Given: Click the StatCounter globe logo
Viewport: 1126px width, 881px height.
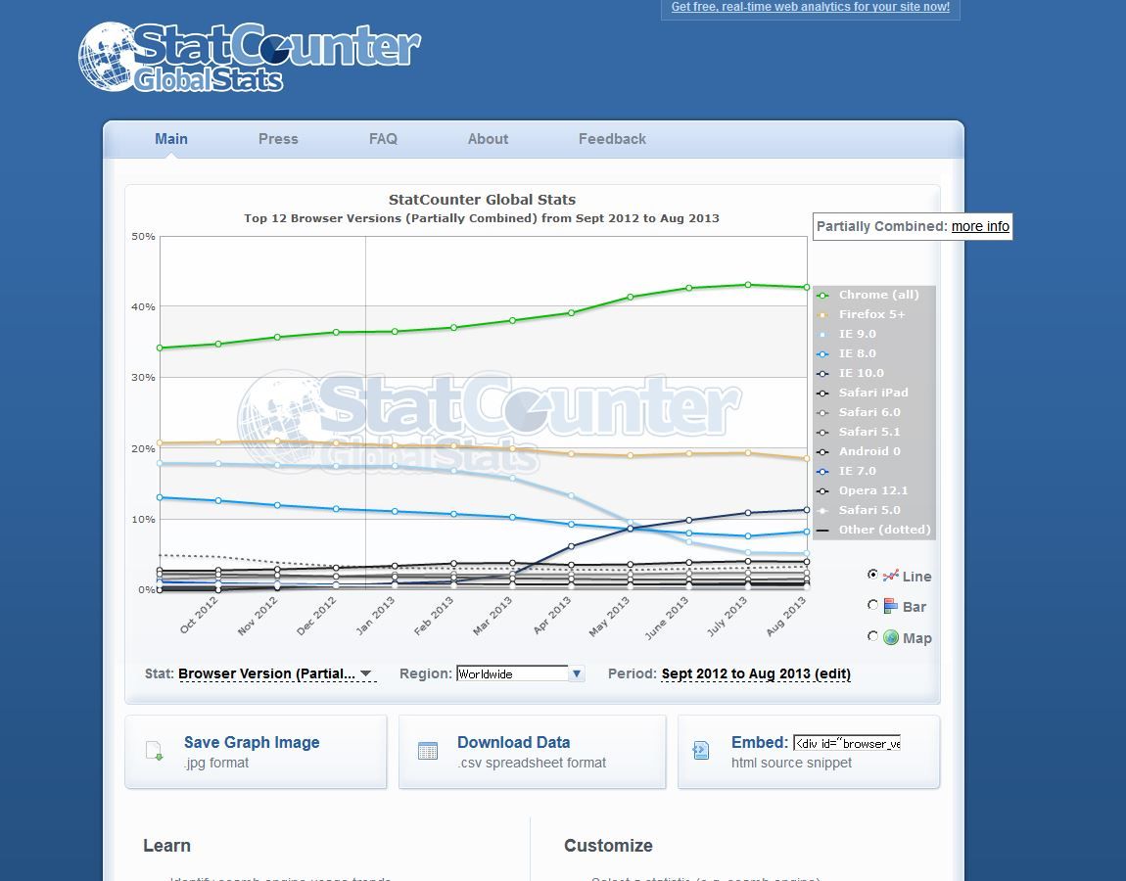Looking at the screenshot, I should point(111,57).
